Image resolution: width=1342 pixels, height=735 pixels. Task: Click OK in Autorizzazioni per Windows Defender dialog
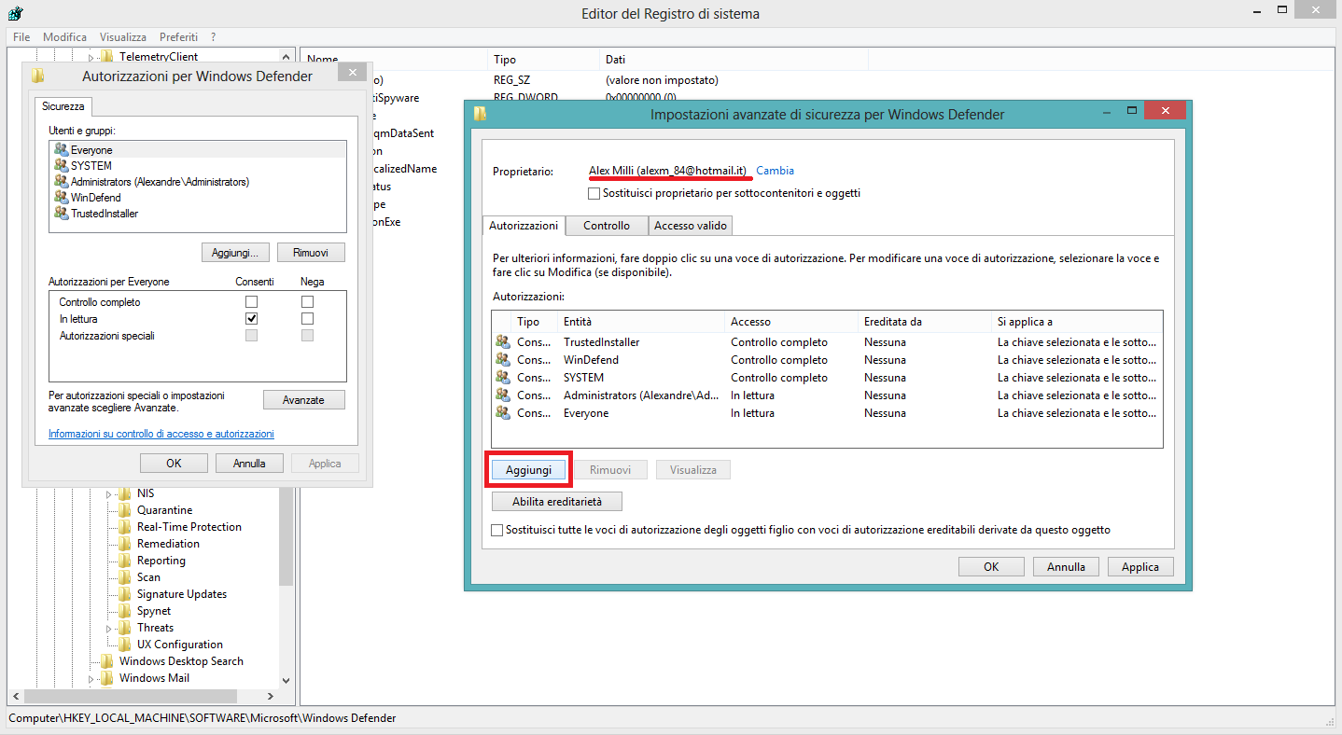pos(174,463)
